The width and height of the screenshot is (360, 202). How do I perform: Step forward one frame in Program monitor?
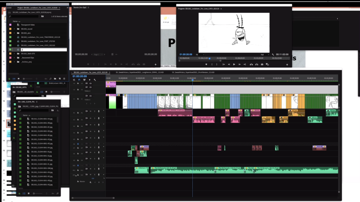[x=239, y=64]
